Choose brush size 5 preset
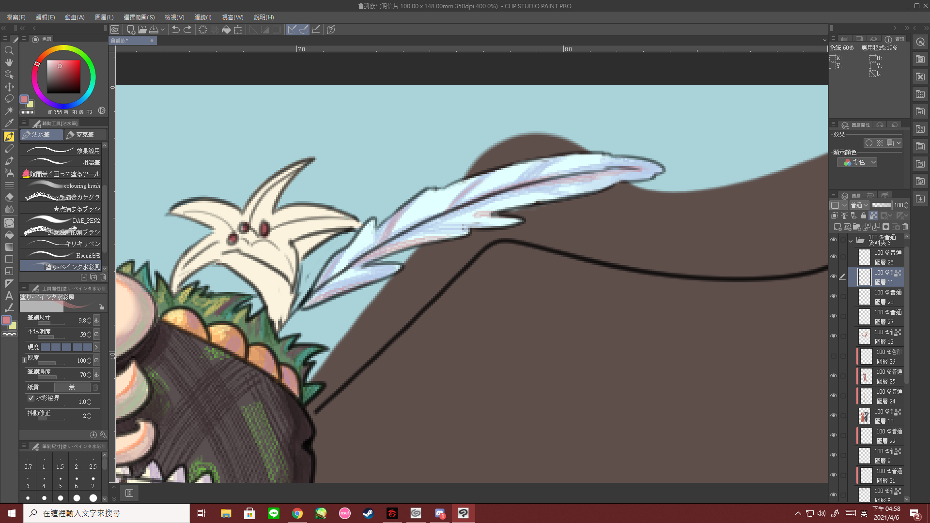Screen dimensions: 930x523 tap(60, 482)
